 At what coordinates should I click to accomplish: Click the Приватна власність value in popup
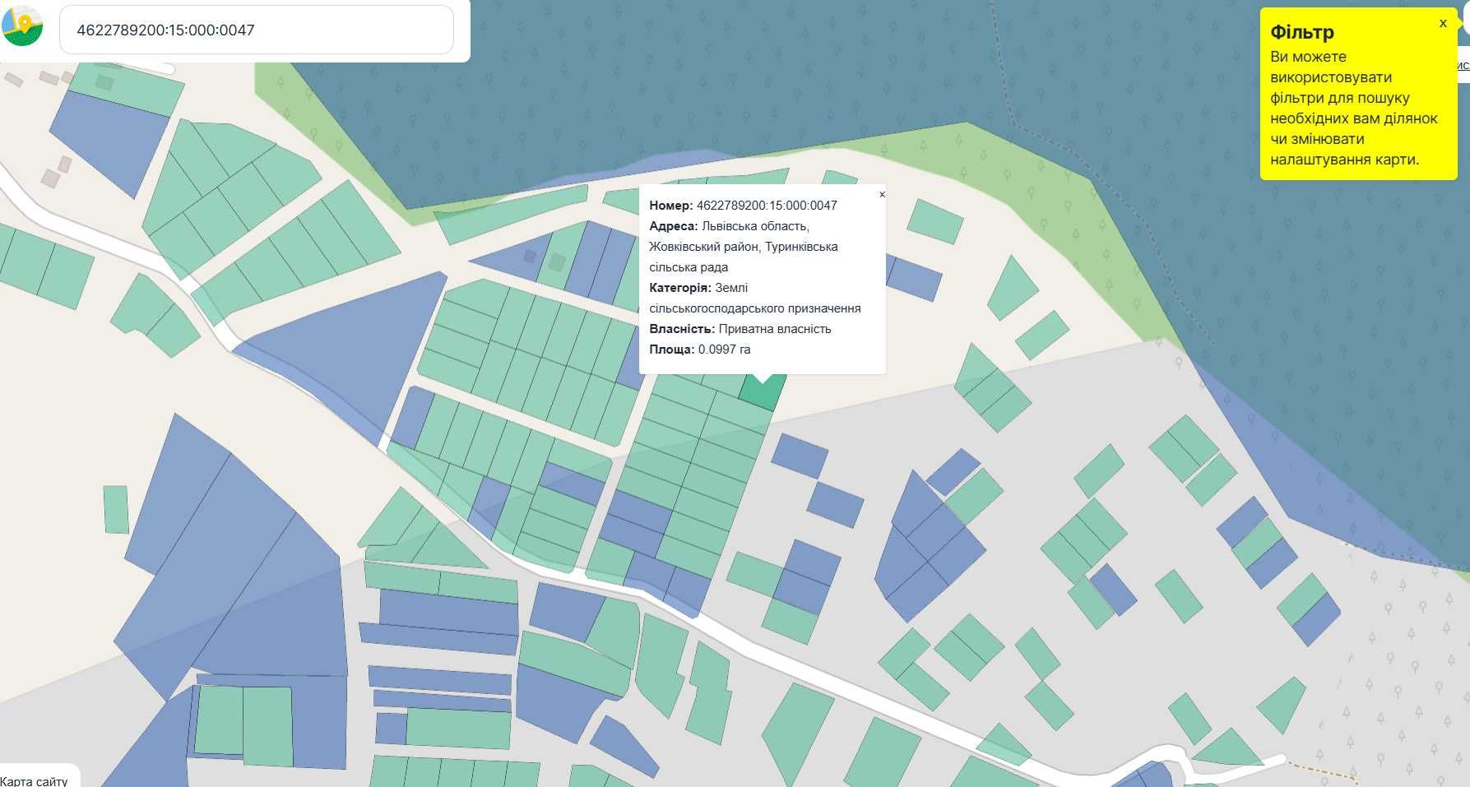[x=774, y=329]
